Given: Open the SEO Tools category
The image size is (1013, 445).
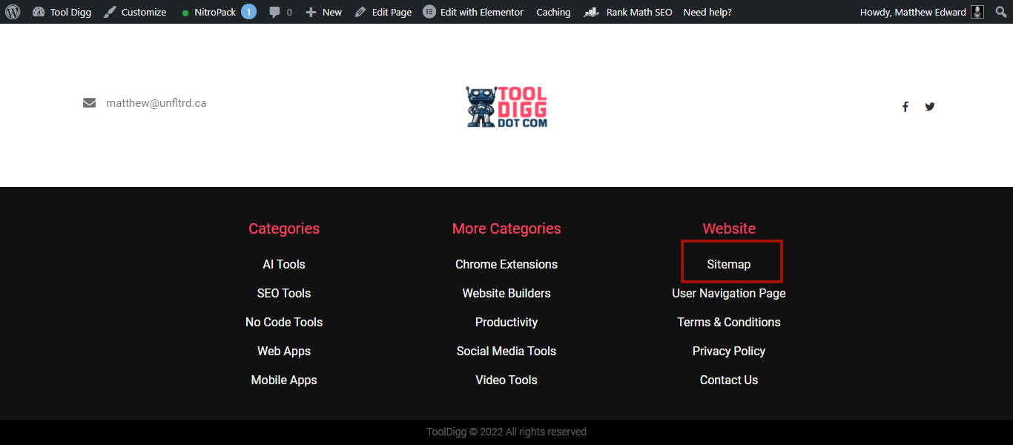Looking at the screenshot, I should pyautogui.click(x=284, y=293).
